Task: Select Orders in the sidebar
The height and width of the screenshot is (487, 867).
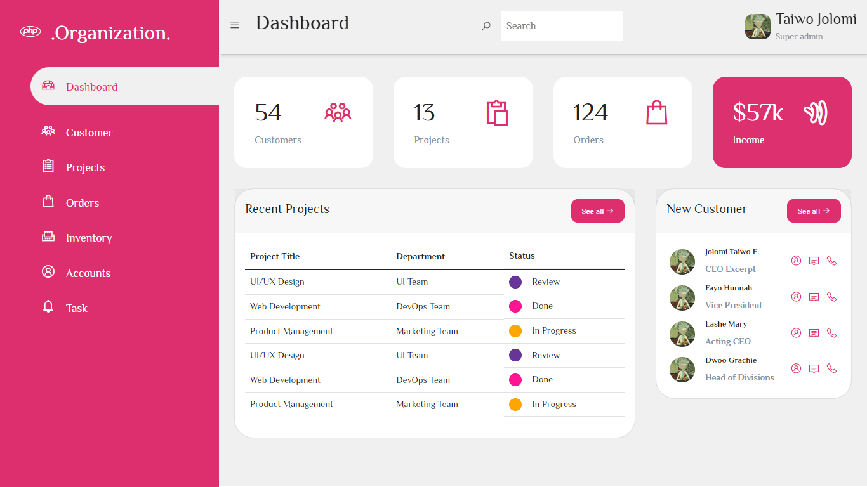Action: click(83, 203)
